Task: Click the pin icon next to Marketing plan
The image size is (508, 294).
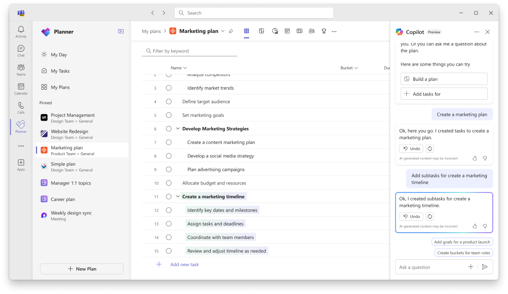Action: pos(231,31)
